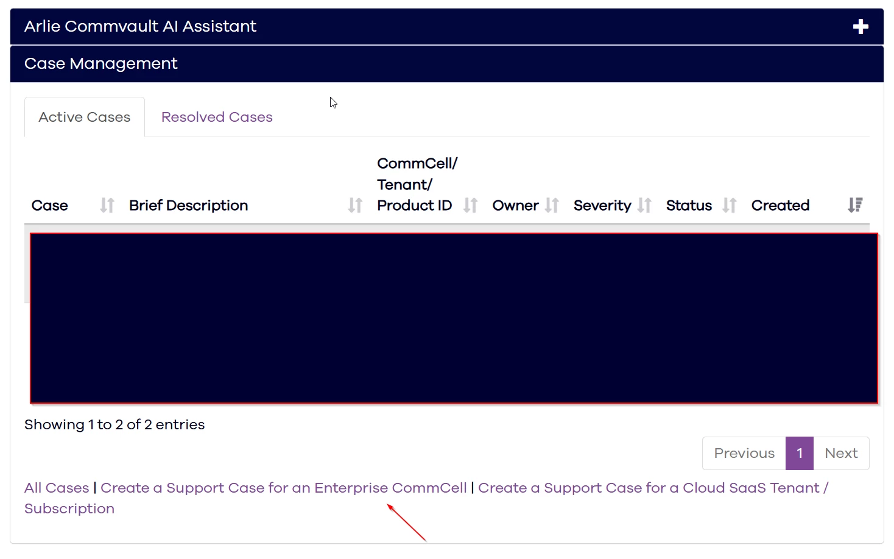
Task: Click the CommCell/Tenant/Product ID header text
Action: coord(417,185)
